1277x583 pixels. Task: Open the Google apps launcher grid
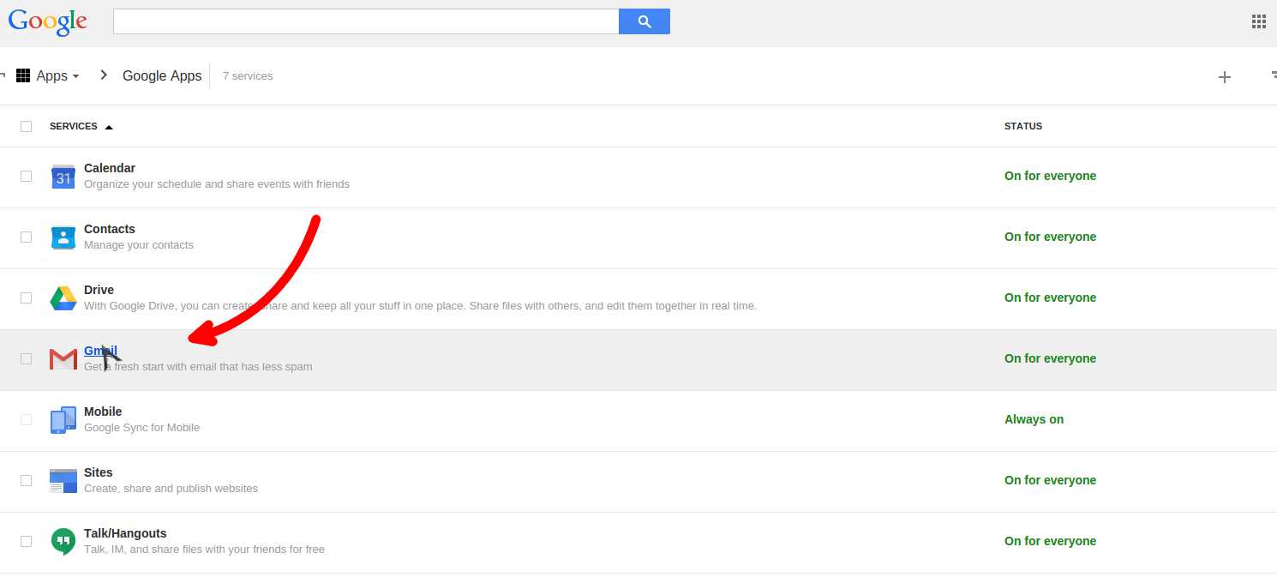coord(1259,21)
